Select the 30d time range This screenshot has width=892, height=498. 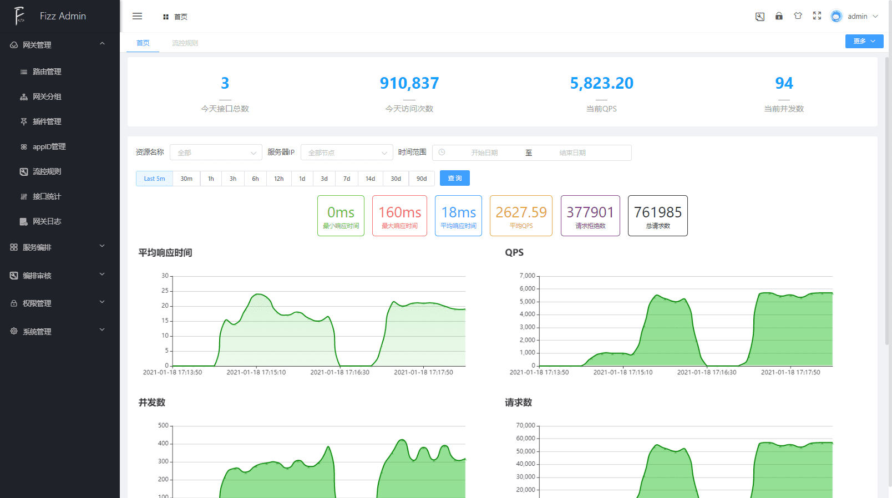396,179
